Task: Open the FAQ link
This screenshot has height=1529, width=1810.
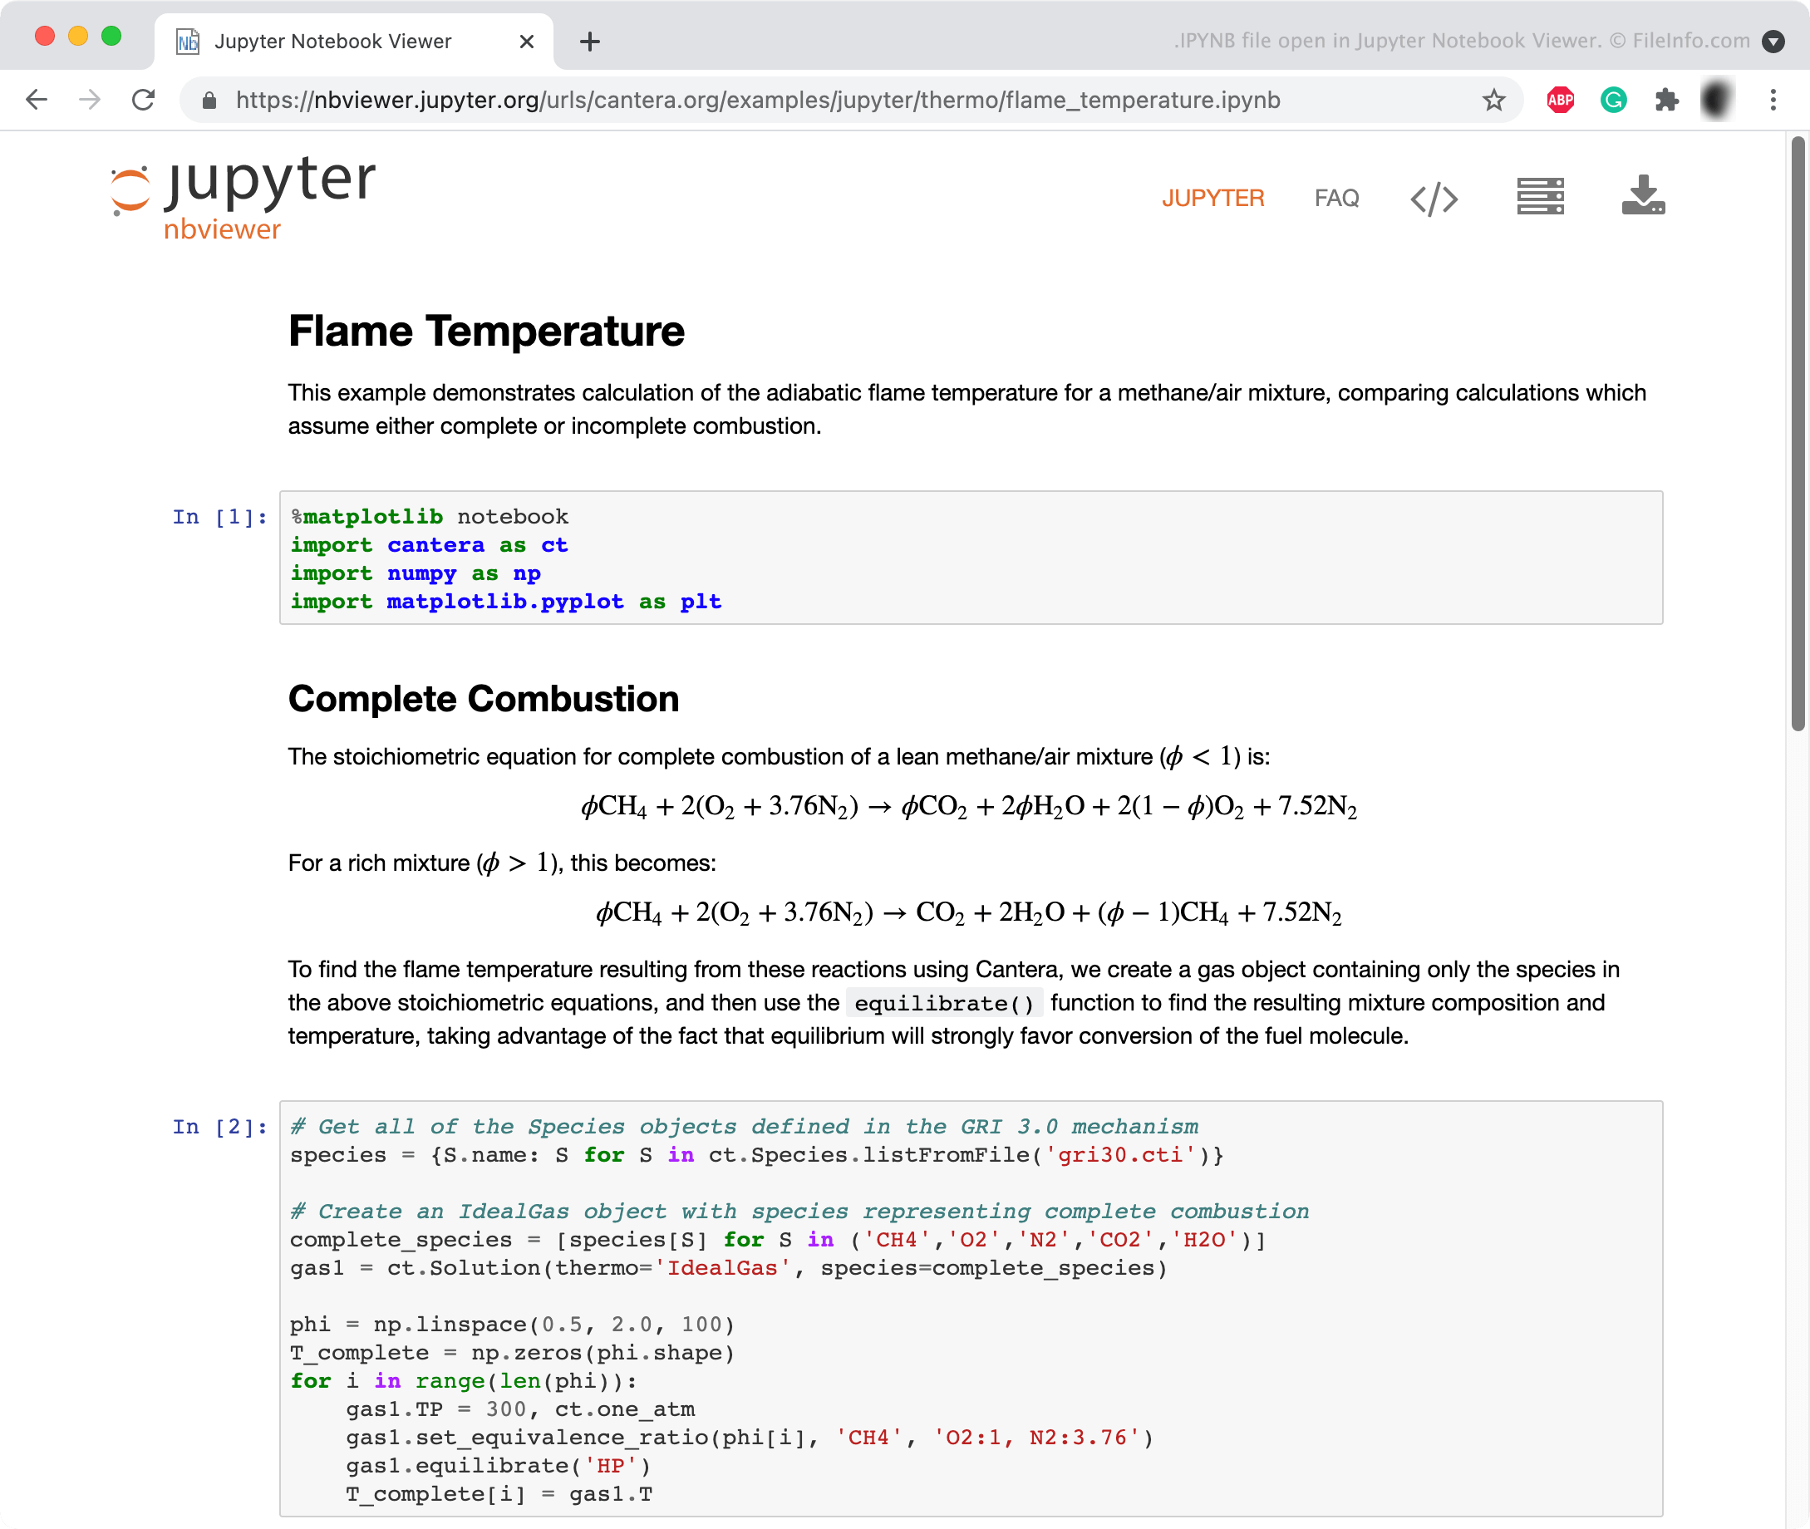Action: tap(1335, 198)
